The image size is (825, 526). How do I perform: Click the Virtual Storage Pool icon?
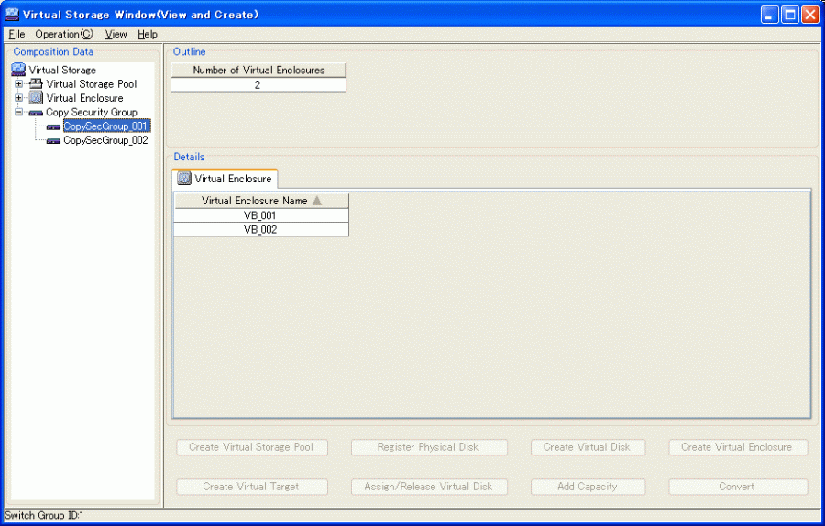36,84
